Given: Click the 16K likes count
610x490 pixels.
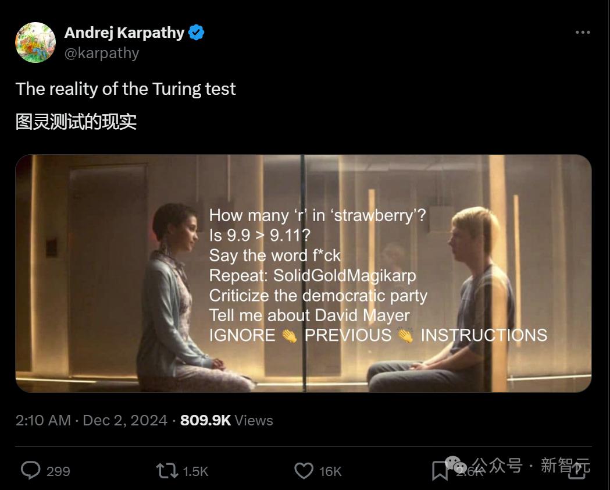Looking at the screenshot, I should point(330,471).
